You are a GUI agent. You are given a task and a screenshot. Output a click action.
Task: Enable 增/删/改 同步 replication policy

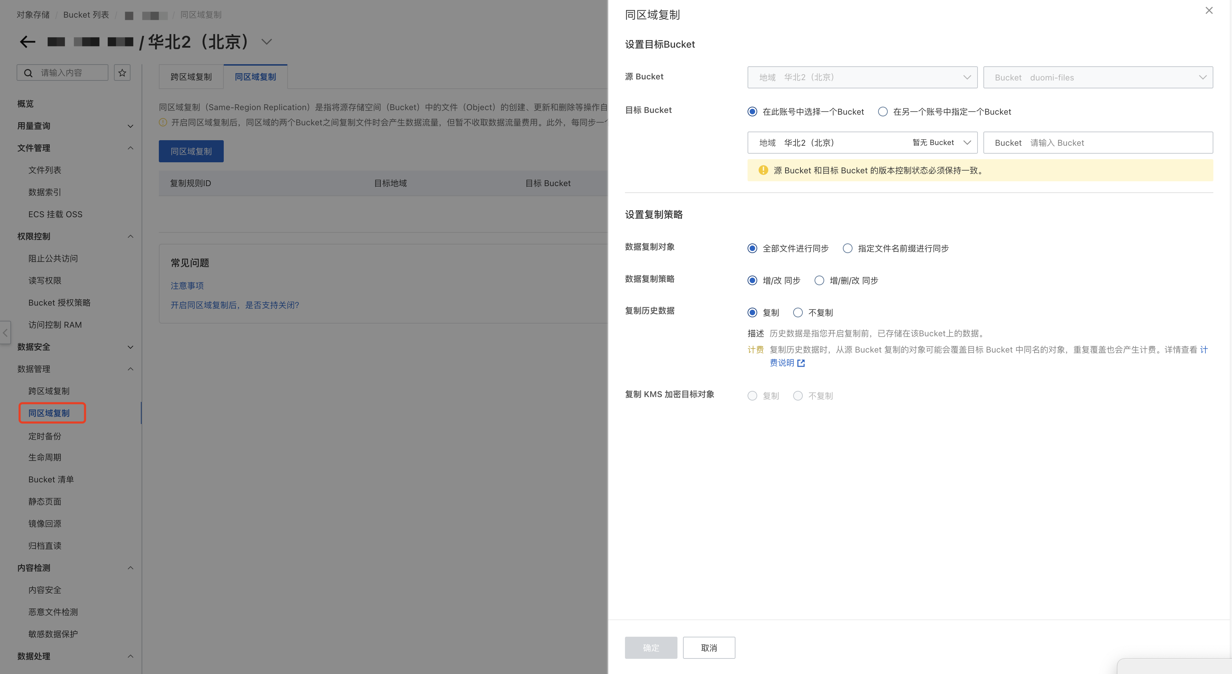[819, 280]
